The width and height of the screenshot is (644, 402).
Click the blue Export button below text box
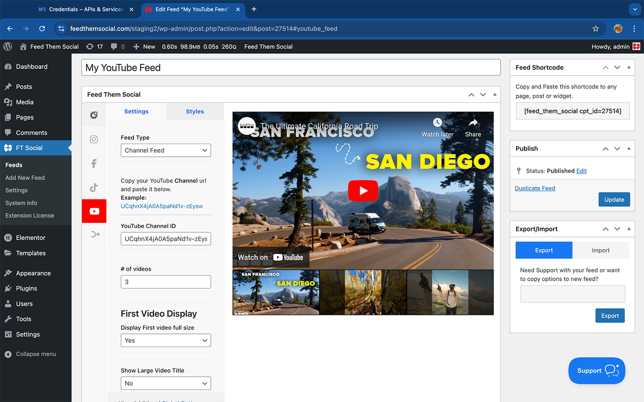click(610, 316)
